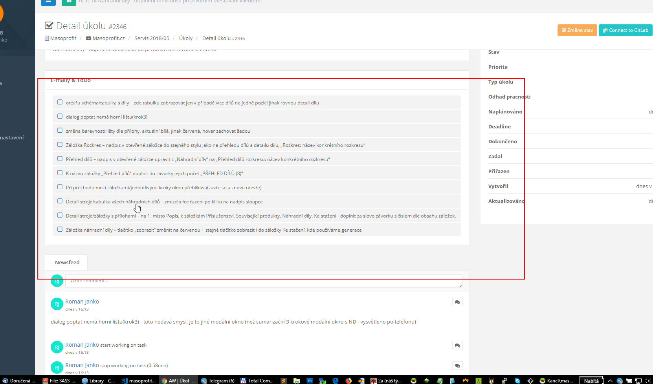This screenshot has height=384, width=653.
Task: Click the 'Změnit stav' button
Action: click(577, 30)
